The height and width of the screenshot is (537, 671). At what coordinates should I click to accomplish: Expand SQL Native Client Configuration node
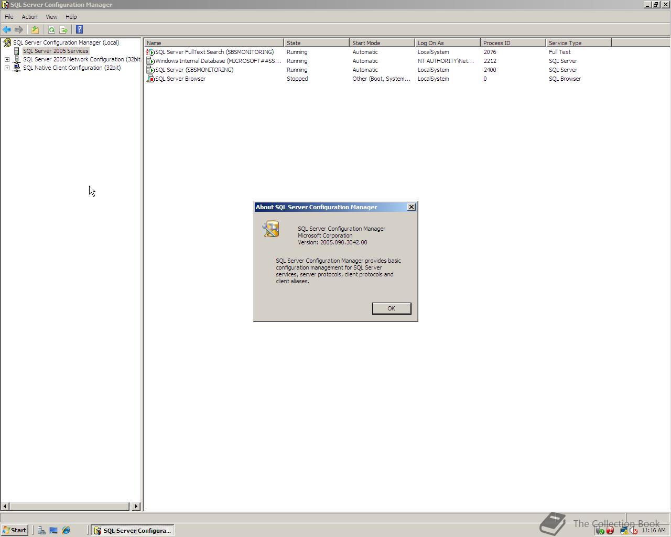coord(7,68)
